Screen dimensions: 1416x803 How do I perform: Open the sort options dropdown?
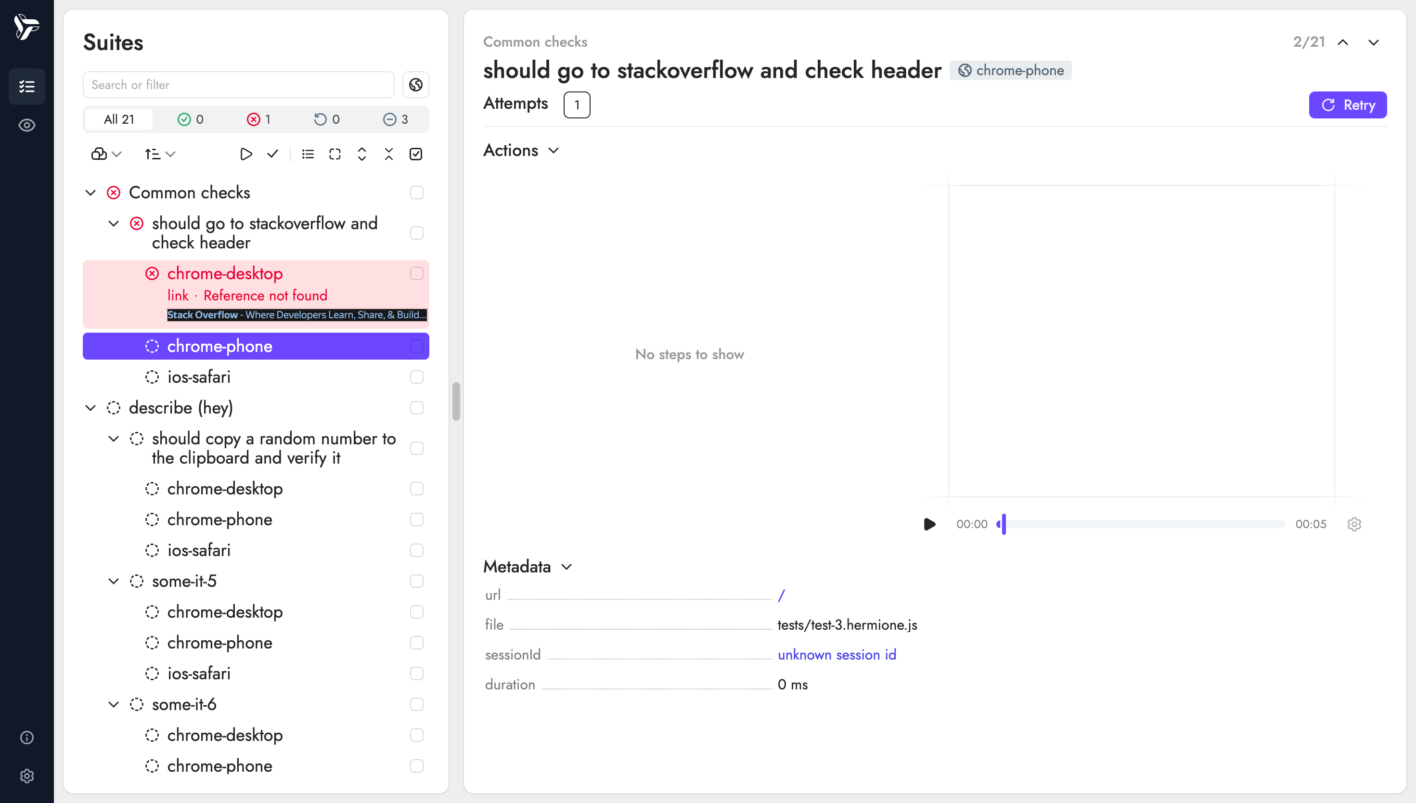pyautogui.click(x=159, y=155)
